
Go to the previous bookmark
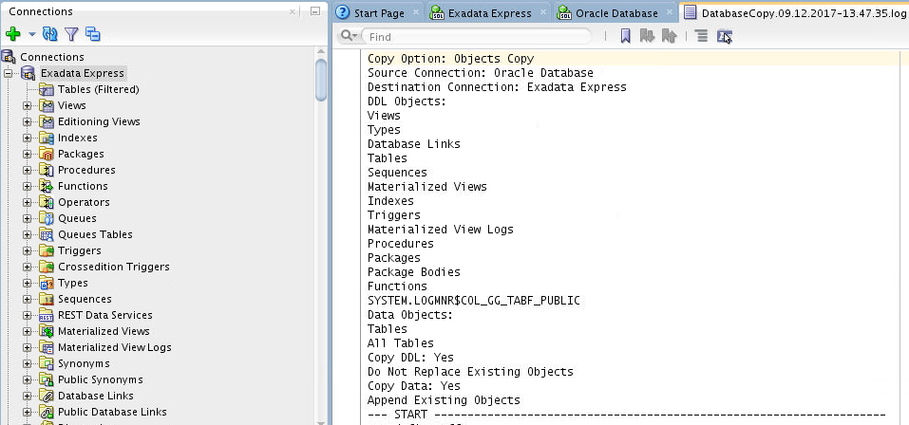(x=669, y=36)
